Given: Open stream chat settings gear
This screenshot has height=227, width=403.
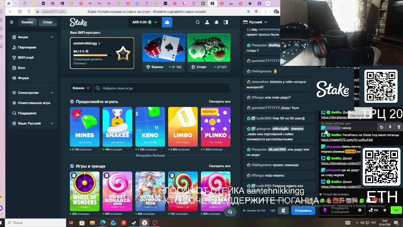Looking at the screenshot, I should [x=385, y=210].
